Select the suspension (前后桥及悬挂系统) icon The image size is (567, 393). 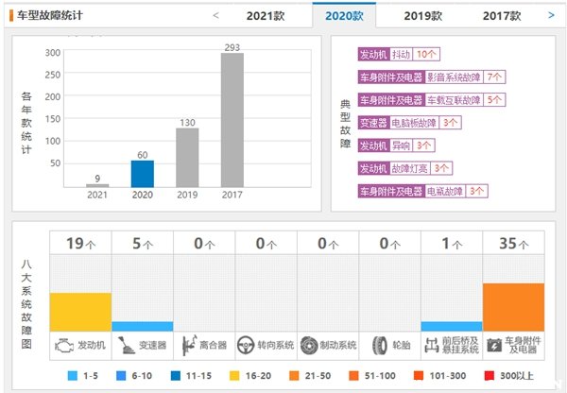[431, 345]
